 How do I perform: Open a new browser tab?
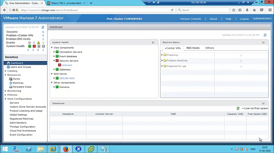click(91, 3)
